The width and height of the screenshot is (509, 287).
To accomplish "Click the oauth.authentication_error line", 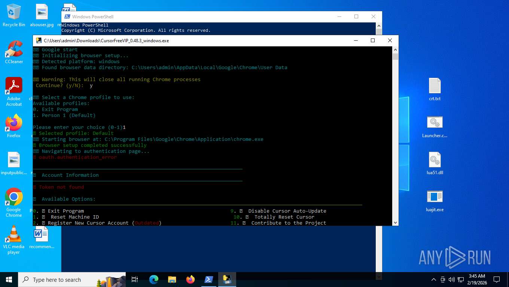I will point(78,157).
